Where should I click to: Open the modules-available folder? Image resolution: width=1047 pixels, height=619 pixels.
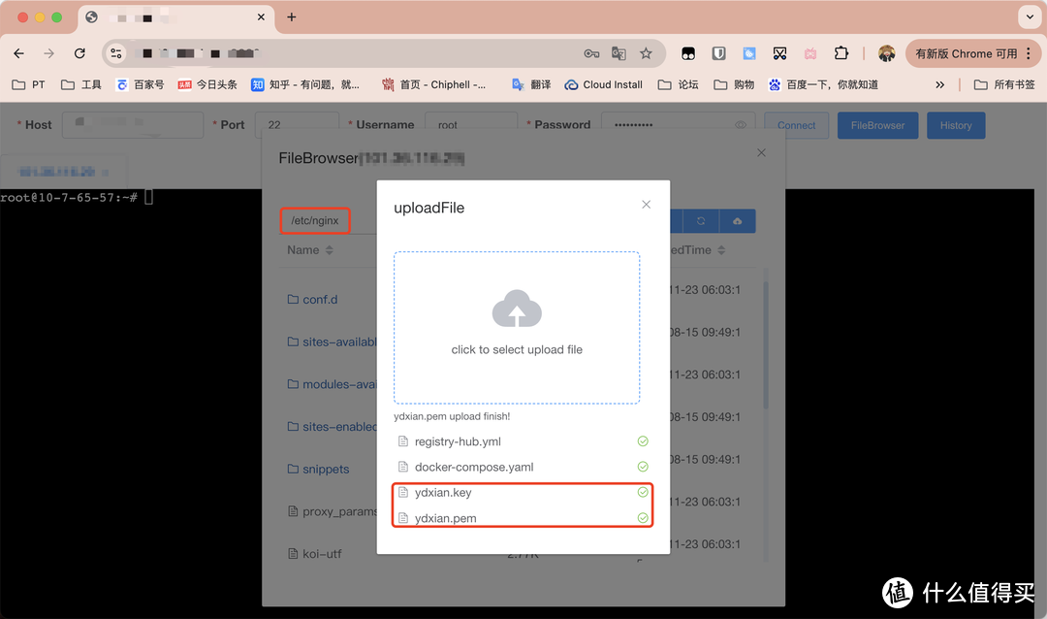332,384
